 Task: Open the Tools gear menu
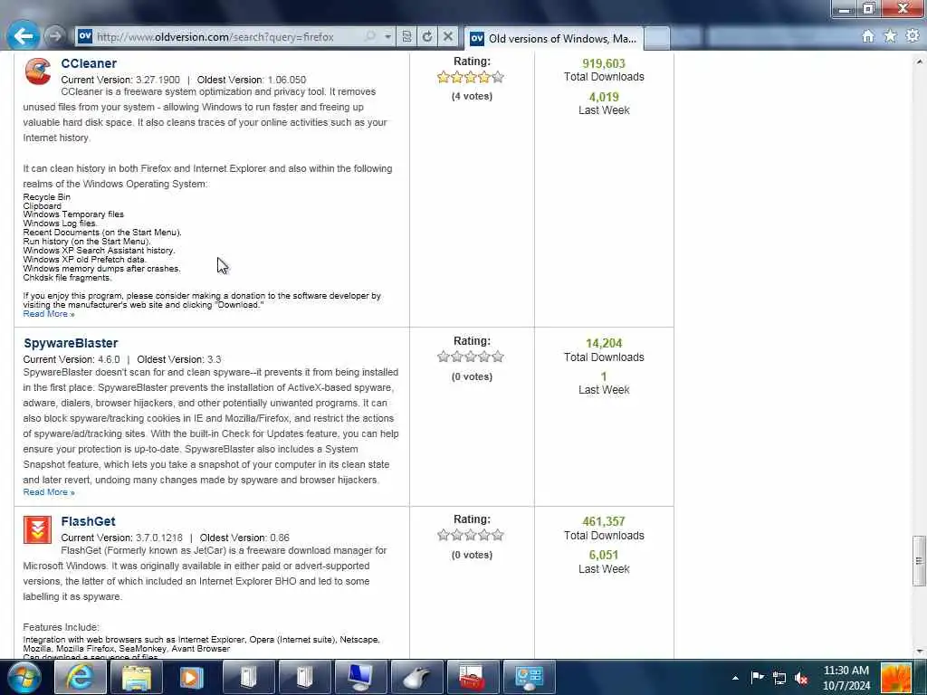click(x=913, y=36)
